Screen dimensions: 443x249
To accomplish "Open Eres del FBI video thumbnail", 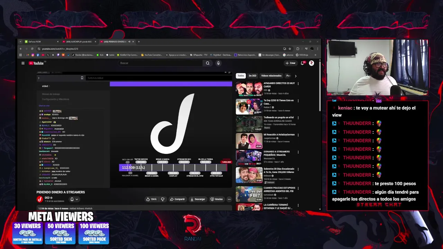I will (249, 194).
